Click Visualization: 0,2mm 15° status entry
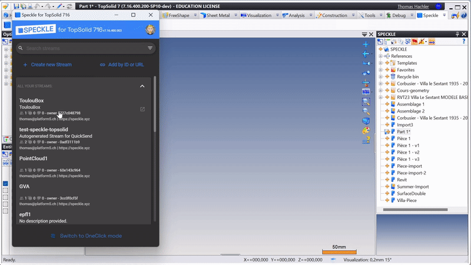Screen dimensions: 471x265 tap(367, 260)
